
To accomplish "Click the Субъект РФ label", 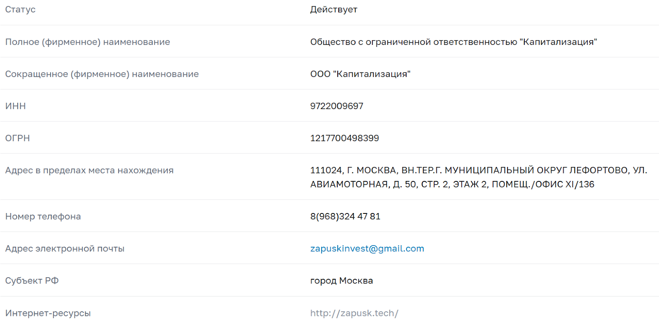I will tap(32, 280).
